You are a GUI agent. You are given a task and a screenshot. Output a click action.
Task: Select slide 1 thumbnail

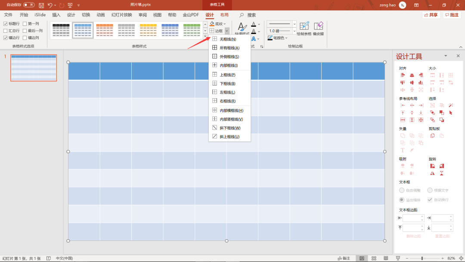click(34, 68)
